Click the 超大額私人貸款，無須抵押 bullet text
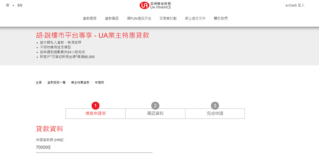The width and height of the screenshot is (319, 160). pos(61,42)
